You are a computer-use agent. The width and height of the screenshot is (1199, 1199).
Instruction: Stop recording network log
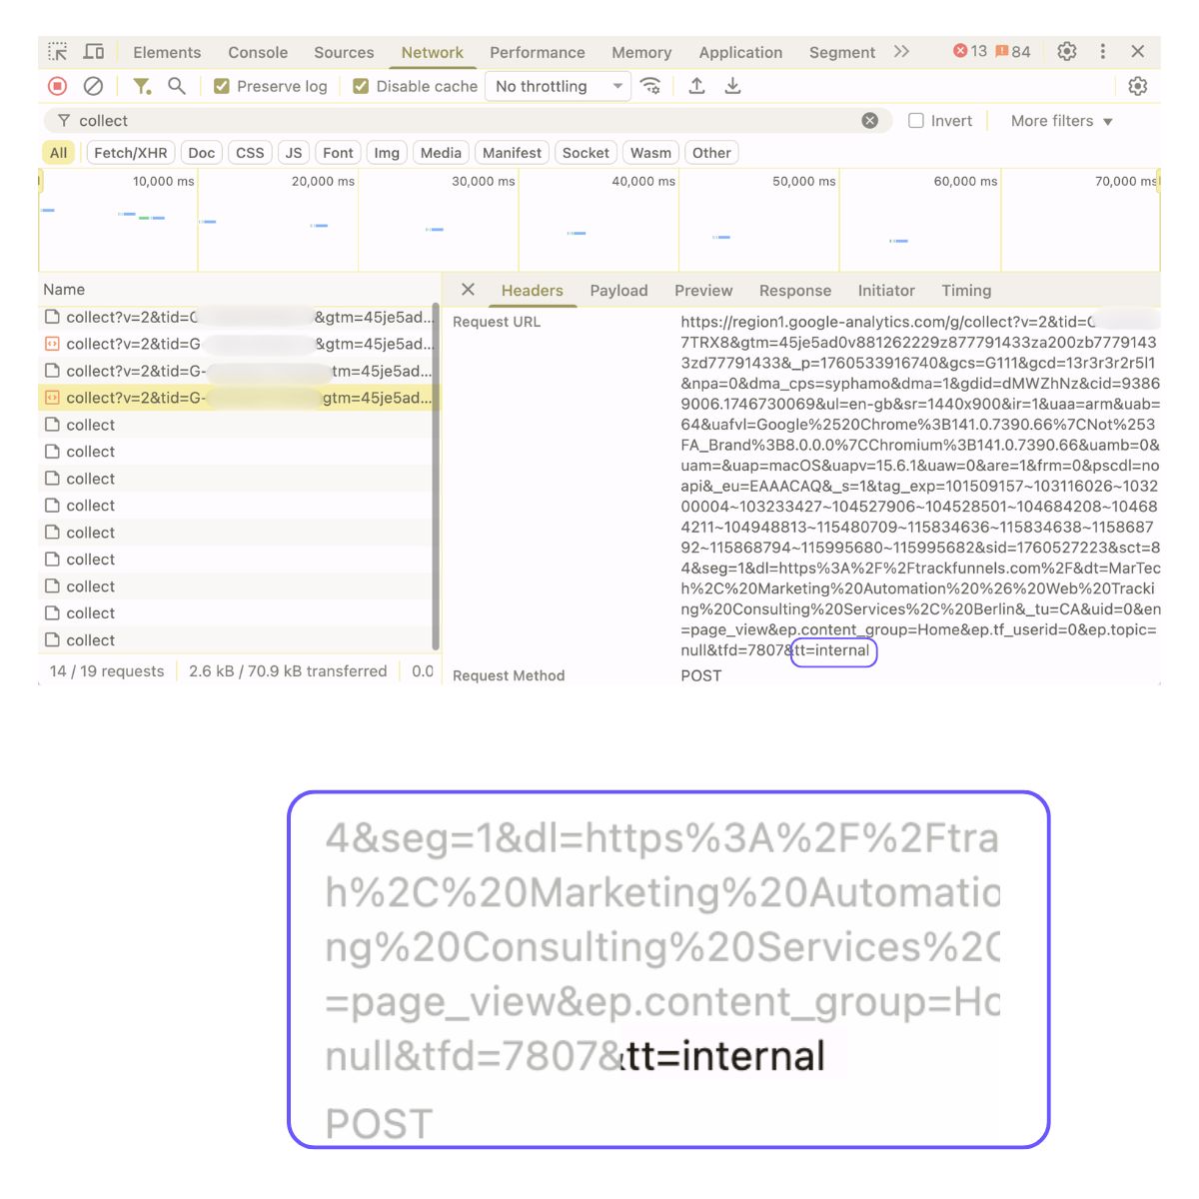pos(58,87)
